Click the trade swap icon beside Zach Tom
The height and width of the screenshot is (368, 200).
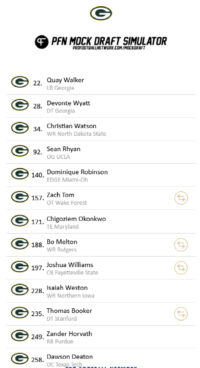181,198
